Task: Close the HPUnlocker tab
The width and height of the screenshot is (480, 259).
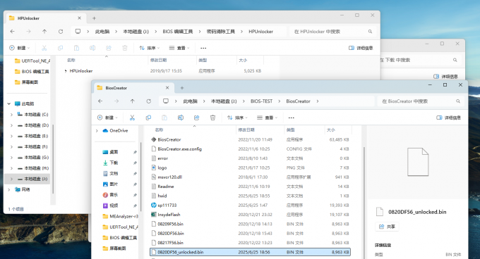Action: click(79, 18)
